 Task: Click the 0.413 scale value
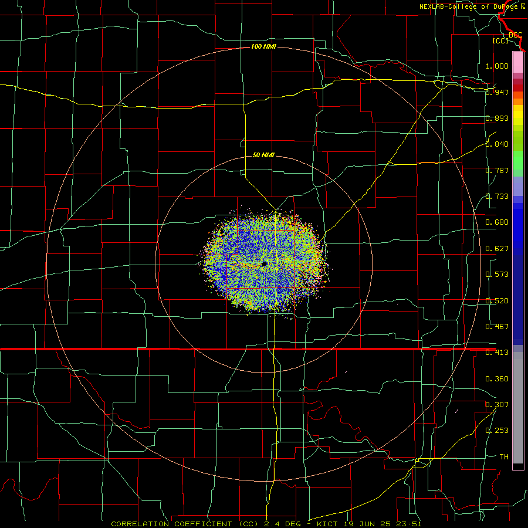(x=497, y=353)
